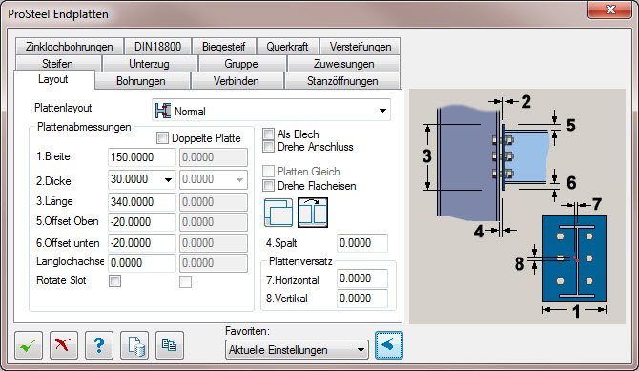
Task: Click the save template database icon
Action: coord(134,345)
